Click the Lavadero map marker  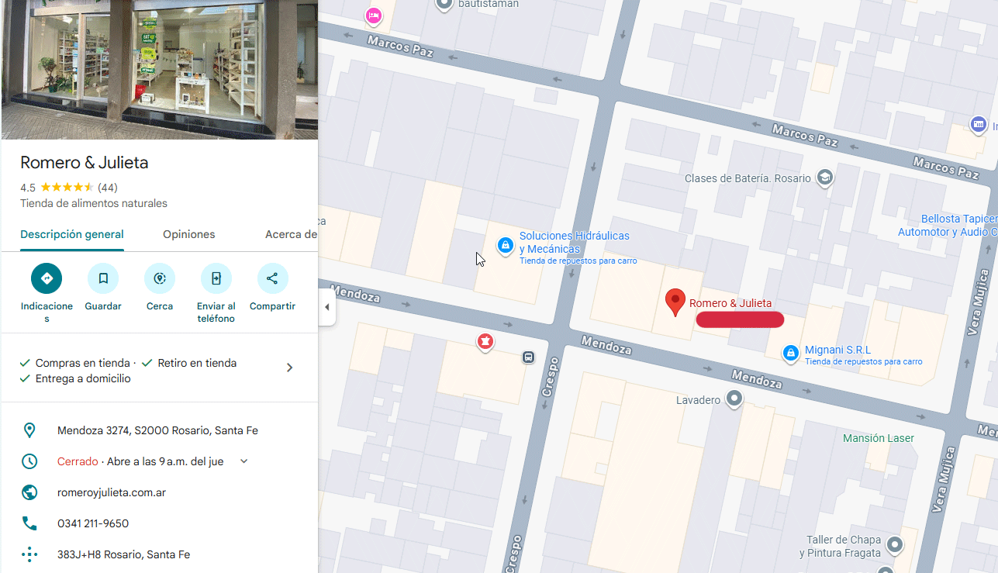point(734,400)
